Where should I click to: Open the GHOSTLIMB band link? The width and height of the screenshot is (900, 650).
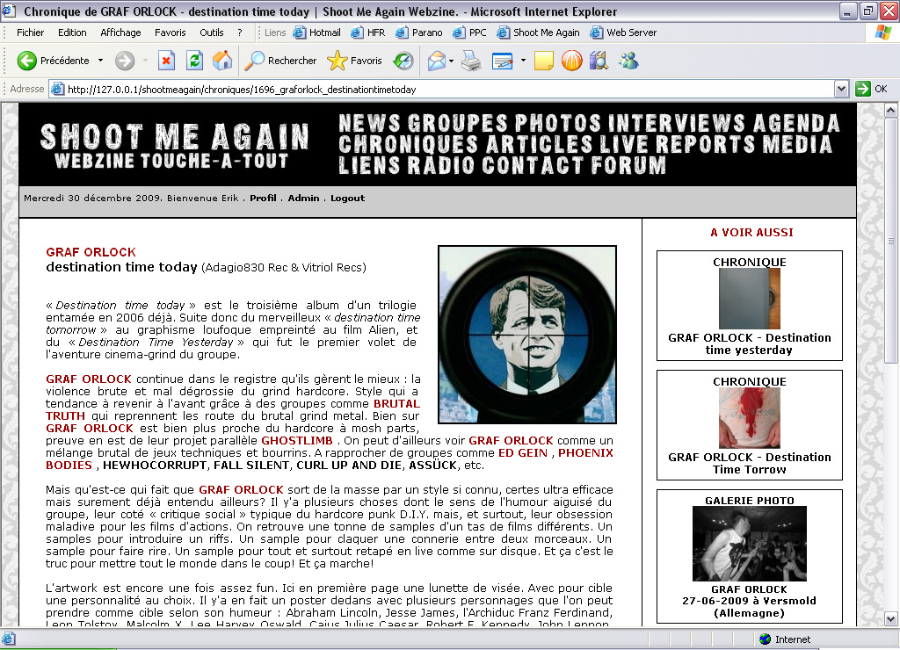tap(297, 441)
